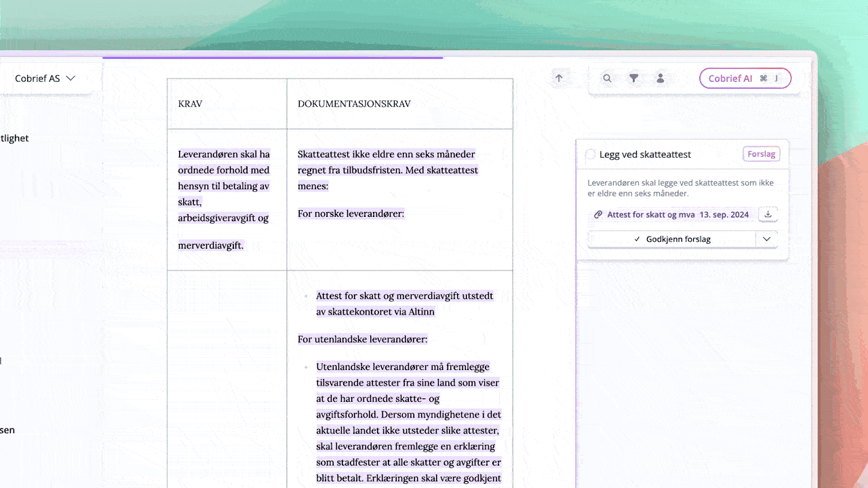Check the Legg ved skatteattest task circle
Viewport: 868px width, 488px height.
(591, 155)
